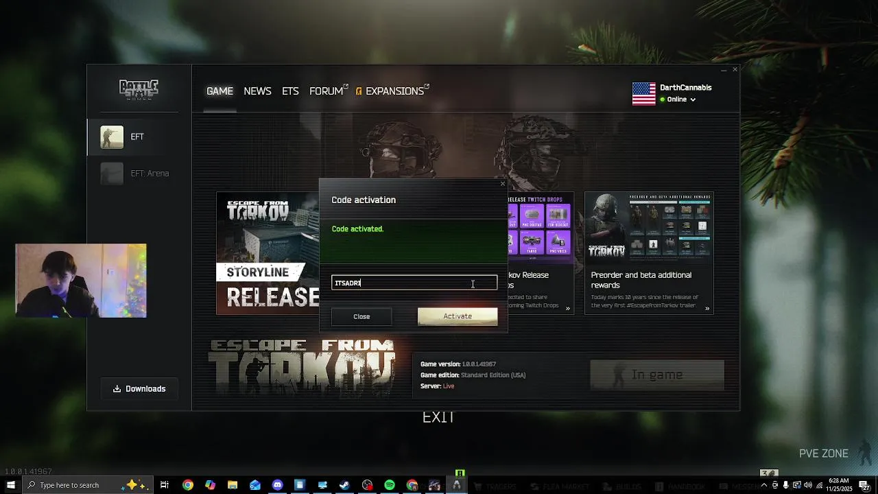Viewport: 878px width, 494px height.
Task: Open the Storyline Release news card
Action: tap(268, 253)
